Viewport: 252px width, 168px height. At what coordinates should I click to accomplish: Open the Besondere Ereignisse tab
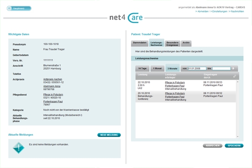pyautogui.click(x=173, y=43)
